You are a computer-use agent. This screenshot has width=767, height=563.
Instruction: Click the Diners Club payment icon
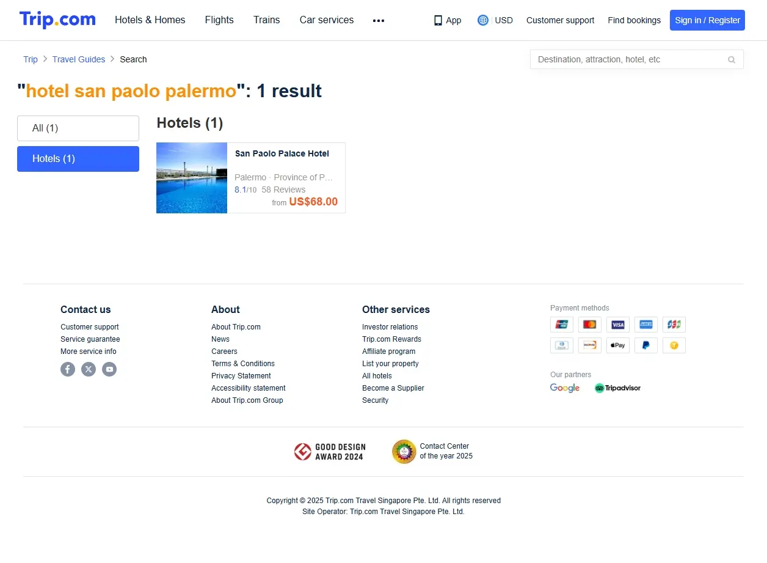562,345
